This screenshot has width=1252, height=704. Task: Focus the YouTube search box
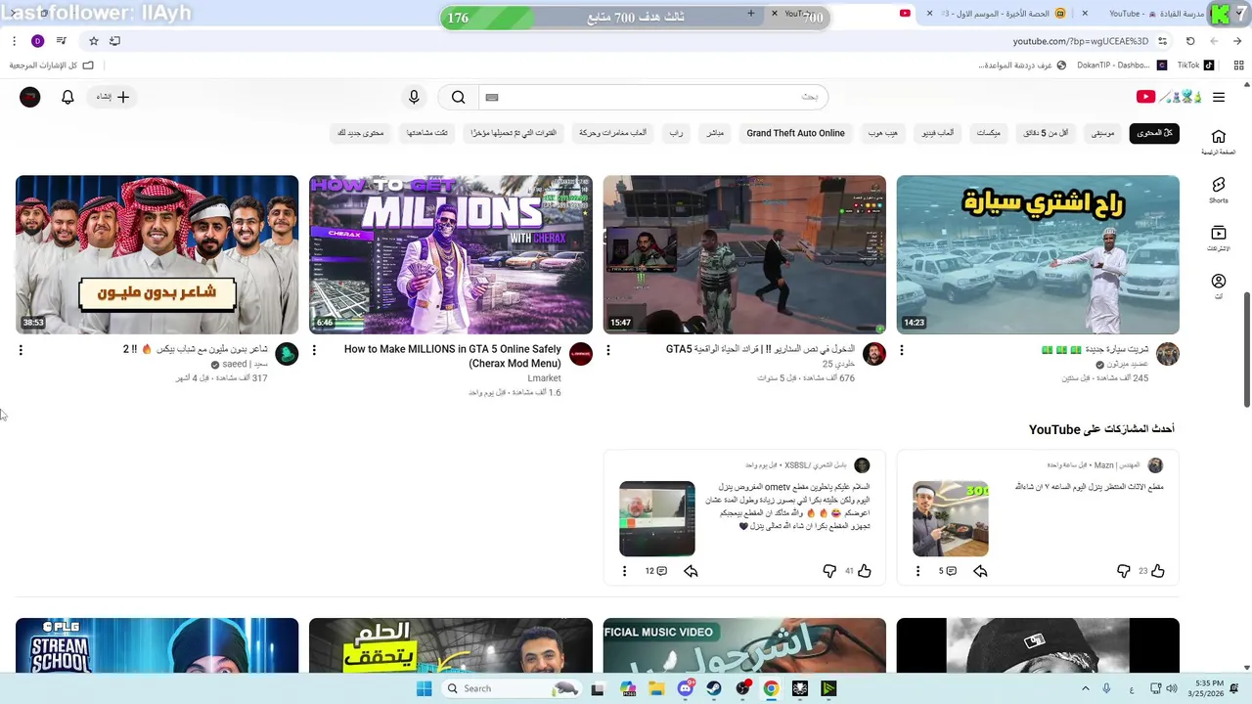tap(653, 97)
